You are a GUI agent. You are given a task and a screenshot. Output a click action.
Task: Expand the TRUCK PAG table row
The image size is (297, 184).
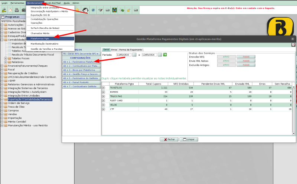click(x=104, y=96)
